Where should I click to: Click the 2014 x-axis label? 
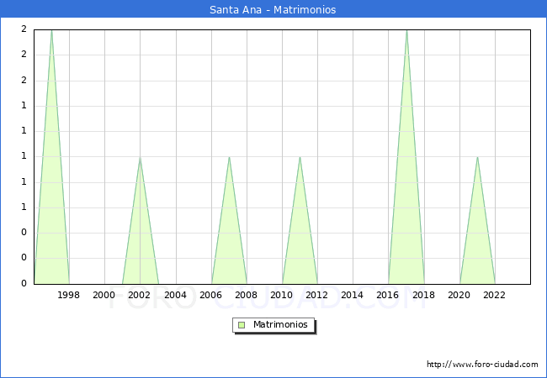point(353,295)
